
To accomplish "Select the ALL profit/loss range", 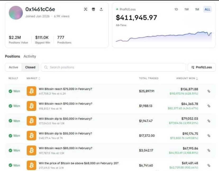I will 207,9.
